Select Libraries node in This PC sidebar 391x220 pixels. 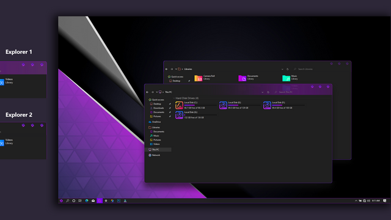(x=155, y=128)
